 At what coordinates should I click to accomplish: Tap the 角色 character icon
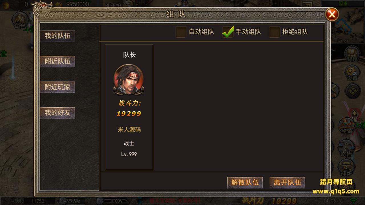pyautogui.click(x=21, y=20)
